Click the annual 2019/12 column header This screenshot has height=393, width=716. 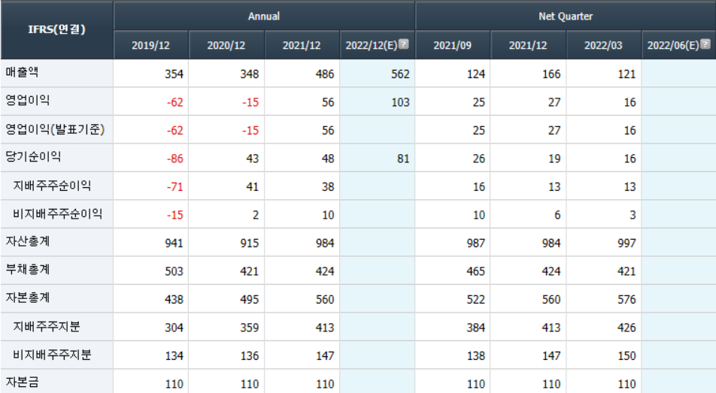pos(150,45)
